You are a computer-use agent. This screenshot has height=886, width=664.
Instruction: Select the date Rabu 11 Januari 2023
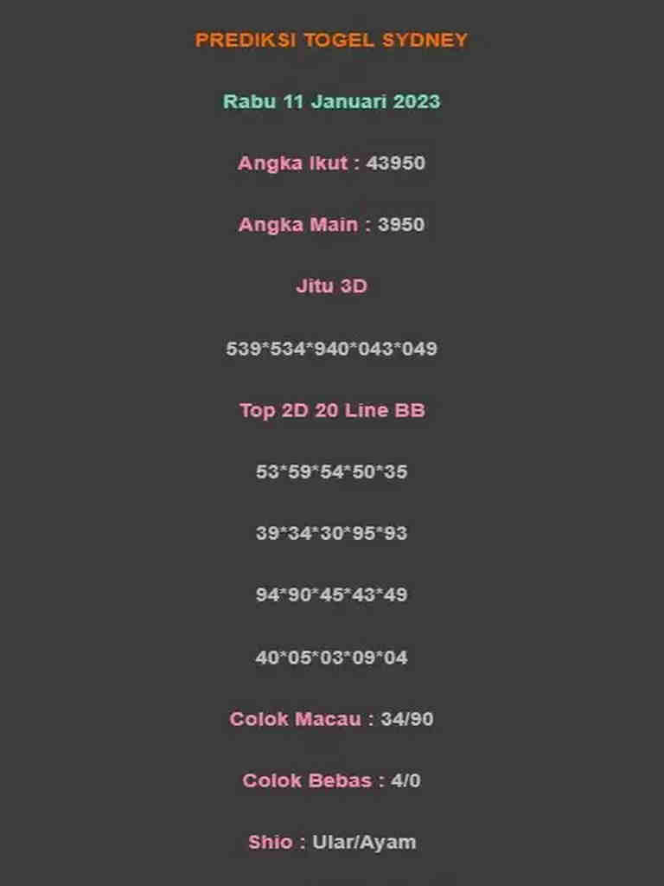(331, 102)
